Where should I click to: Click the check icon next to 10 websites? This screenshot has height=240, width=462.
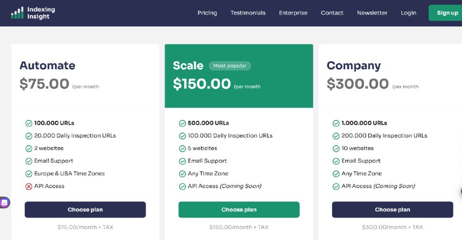(336, 148)
